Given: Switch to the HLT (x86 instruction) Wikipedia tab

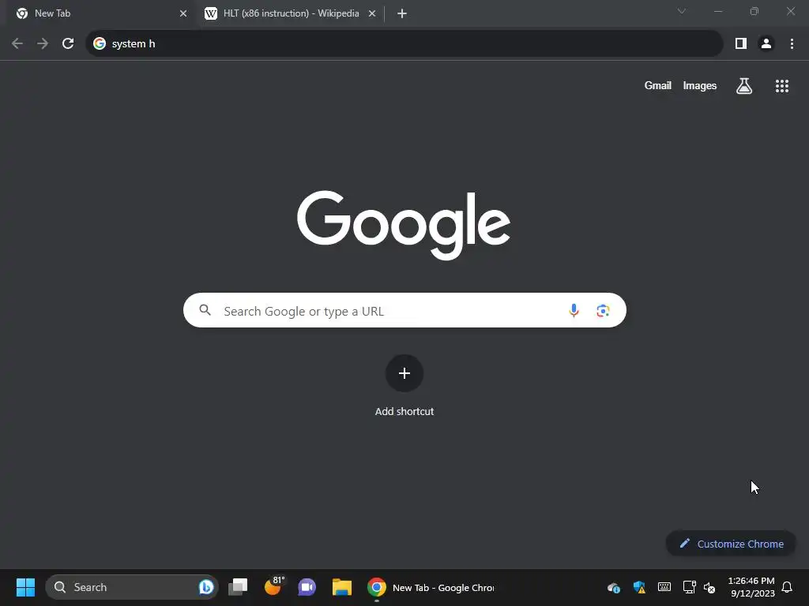Looking at the screenshot, I should click(x=291, y=13).
